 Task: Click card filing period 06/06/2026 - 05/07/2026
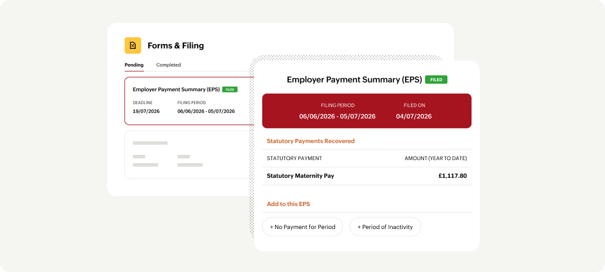pos(206,111)
